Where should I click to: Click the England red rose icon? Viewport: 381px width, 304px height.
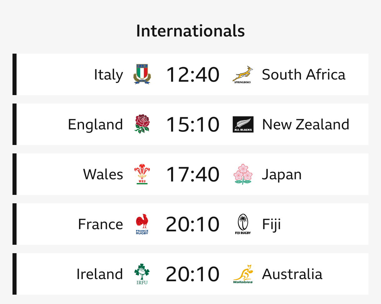point(142,124)
